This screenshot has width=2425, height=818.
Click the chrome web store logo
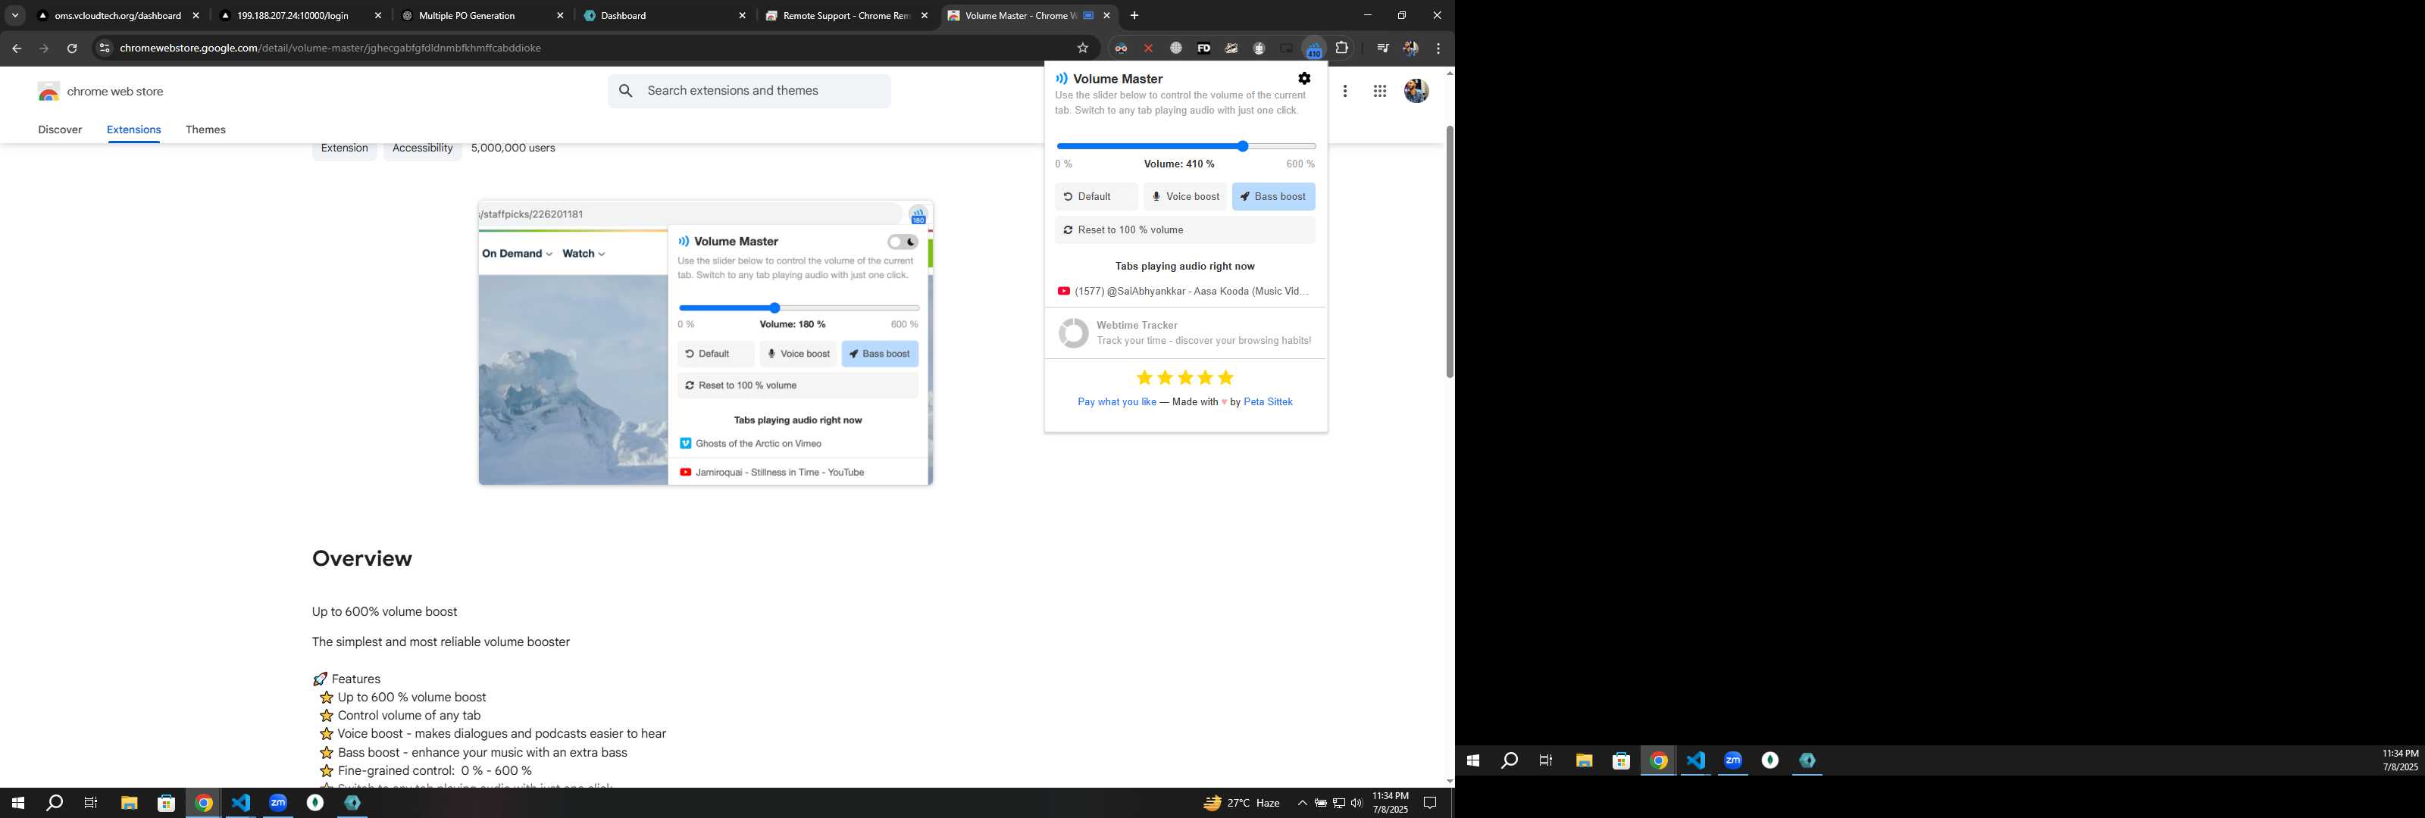[101, 92]
